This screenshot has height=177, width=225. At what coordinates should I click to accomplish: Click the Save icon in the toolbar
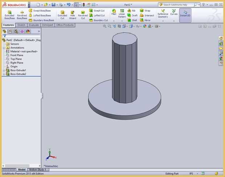click(53, 5)
